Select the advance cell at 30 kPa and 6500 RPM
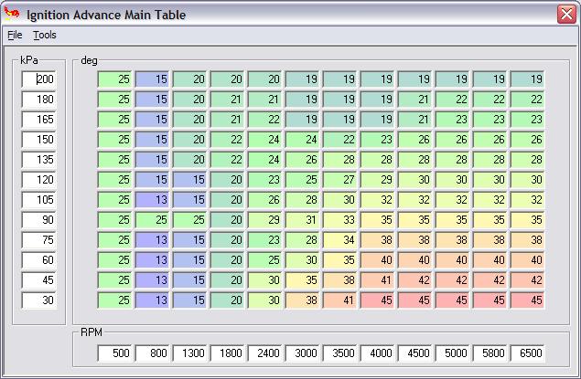Image resolution: width=581 pixels, height=379 pixels. pos(527,300)
